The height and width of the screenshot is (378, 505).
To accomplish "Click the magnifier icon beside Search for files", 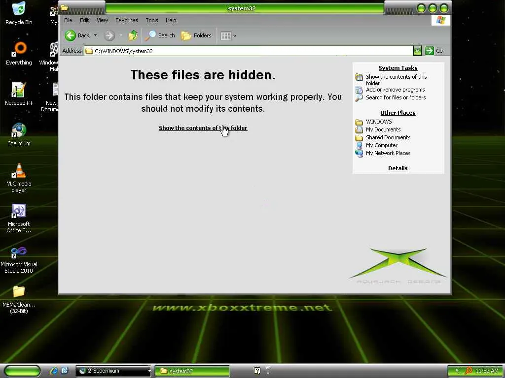I will 359,98.
